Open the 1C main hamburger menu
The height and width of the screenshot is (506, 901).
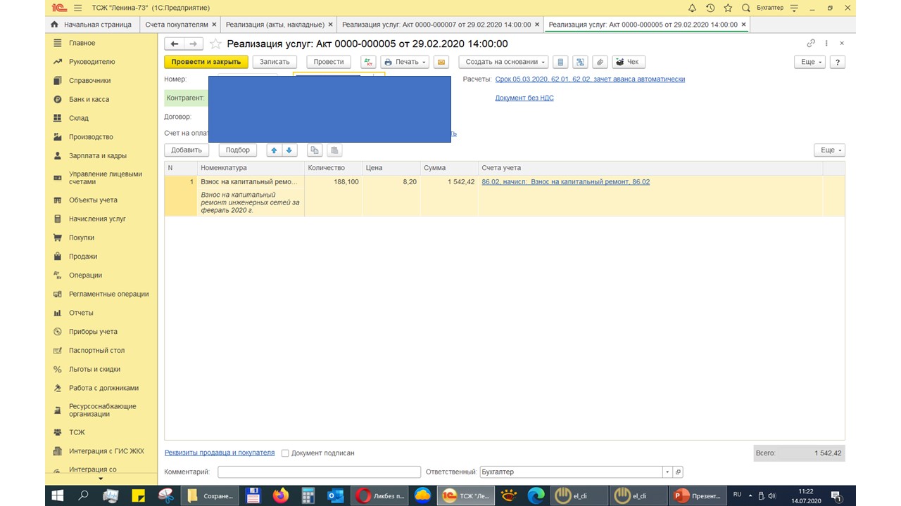[x=77, y=7]
